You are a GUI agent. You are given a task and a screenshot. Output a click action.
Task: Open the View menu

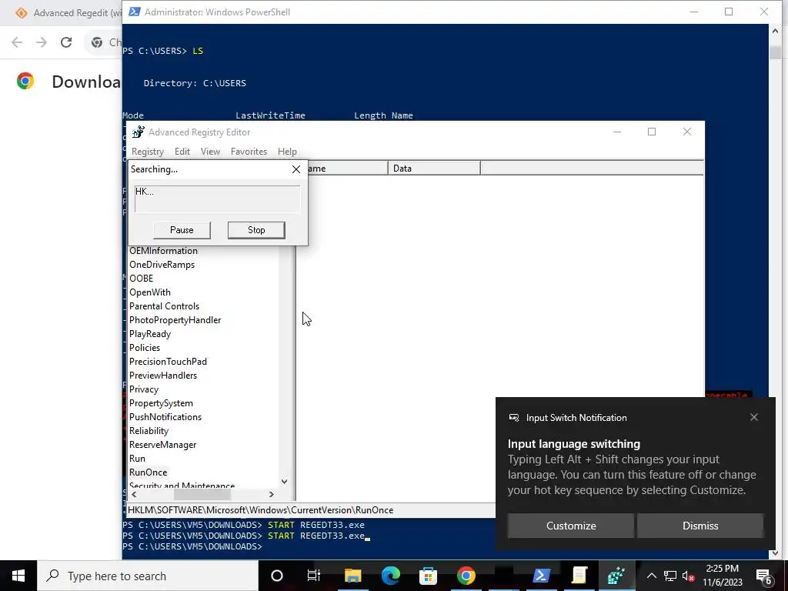pos(210,152)
